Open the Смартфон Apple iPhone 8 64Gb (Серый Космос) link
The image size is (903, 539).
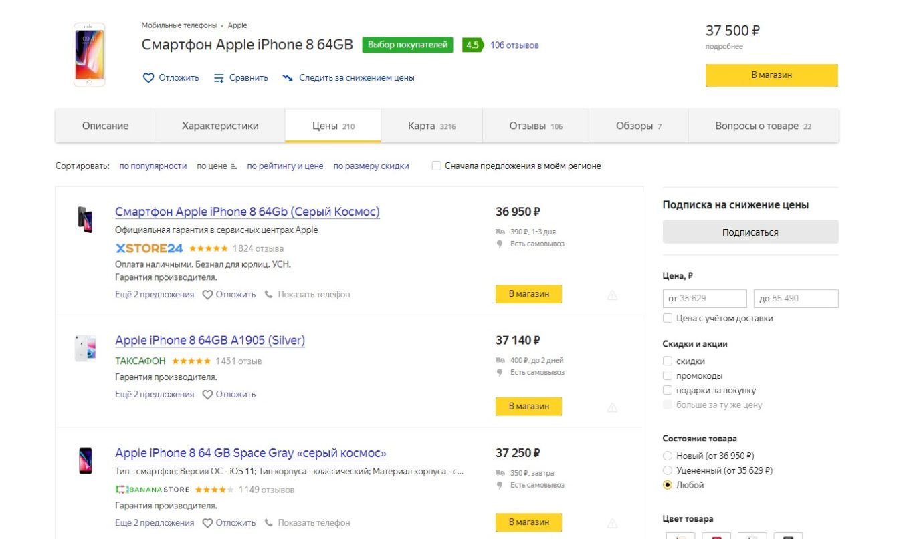tap(247, 212)
